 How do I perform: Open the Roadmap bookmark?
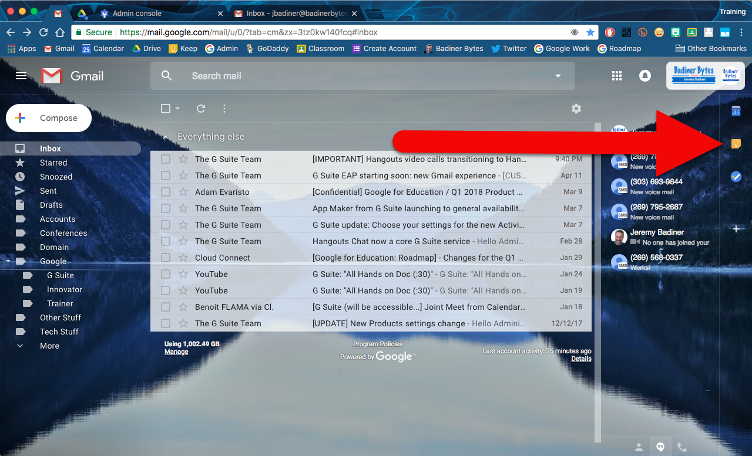point(619,49)
